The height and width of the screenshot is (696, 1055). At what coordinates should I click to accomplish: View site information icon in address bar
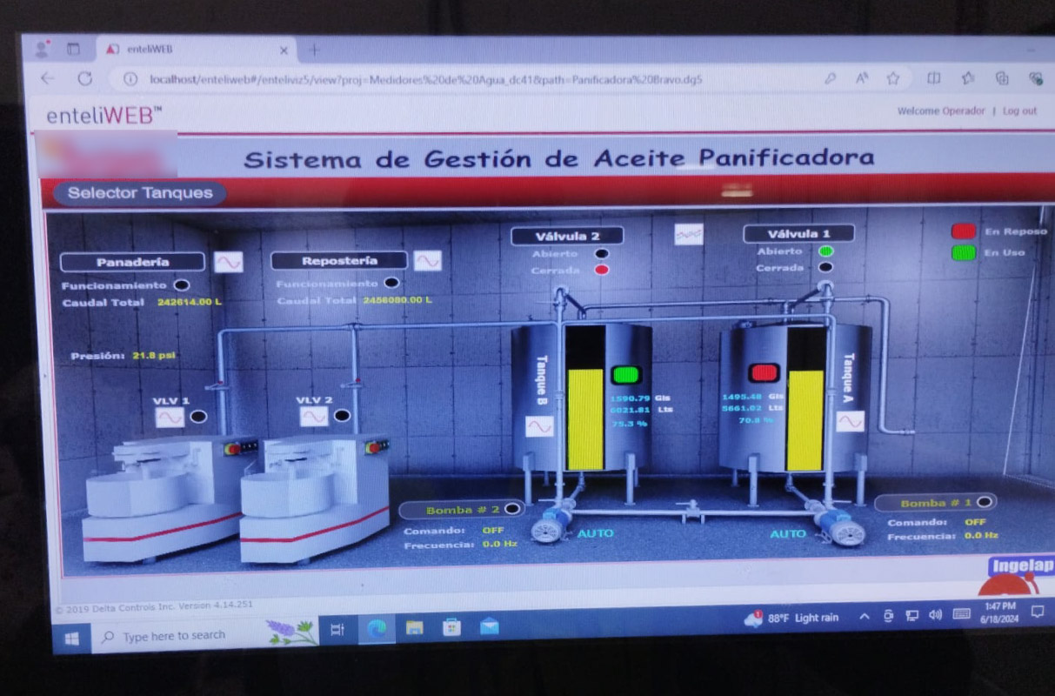click(x=130, y=79)
